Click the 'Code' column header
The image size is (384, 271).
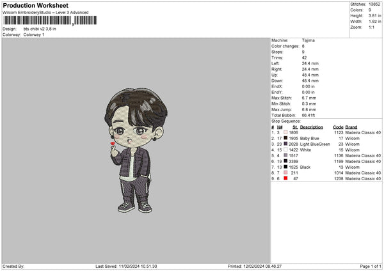coord(338,127)
